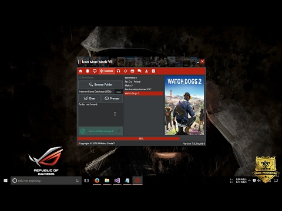Click the Process button
Image resolution: width=282 pixels, height=211 pixels.
(x=112, y=98)
